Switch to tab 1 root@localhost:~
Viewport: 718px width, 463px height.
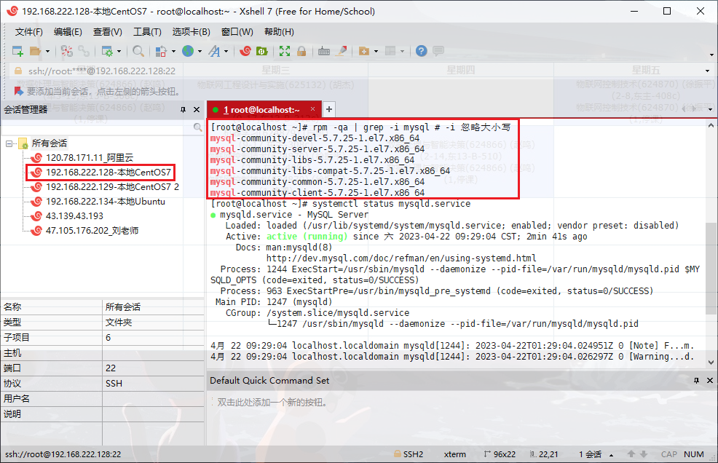point(261,110)
